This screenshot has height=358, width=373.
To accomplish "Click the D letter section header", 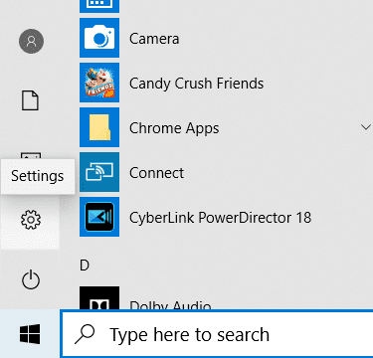I will (x=85, y=266).
